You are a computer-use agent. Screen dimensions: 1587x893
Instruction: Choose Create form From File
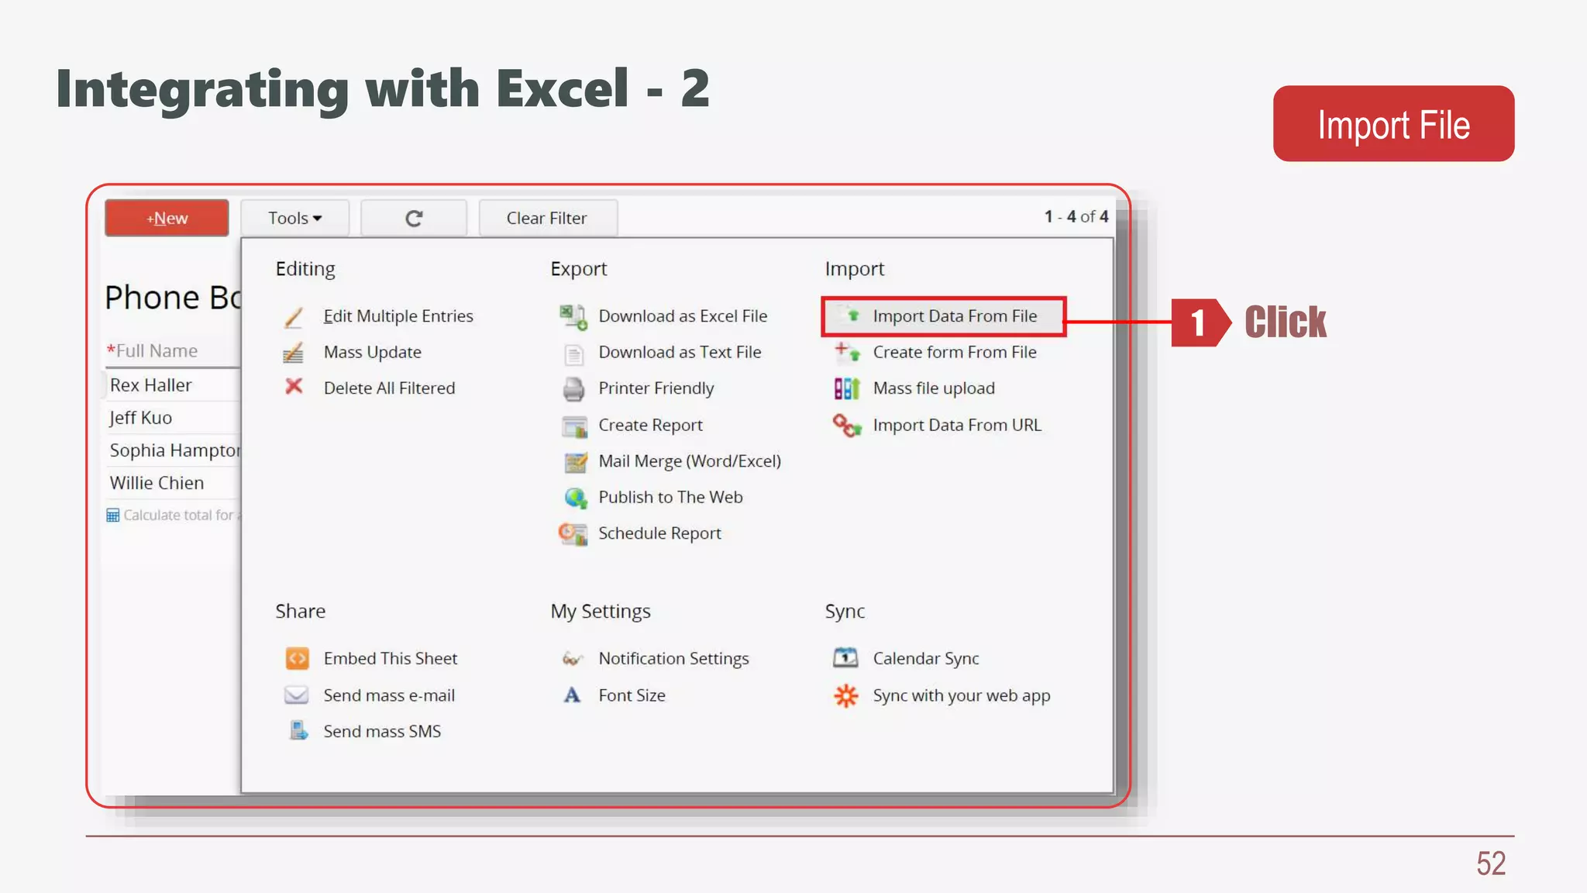(x=955, y=353)
